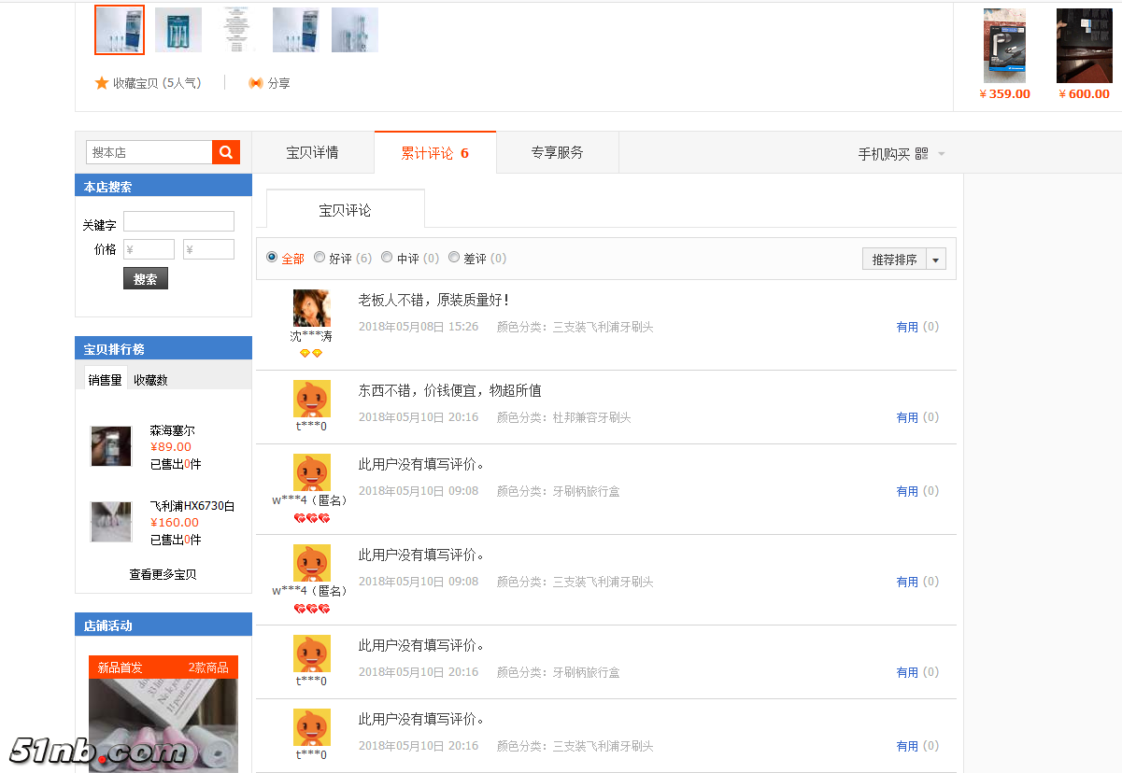Click the orange share icon
The height and width of the screenshot is (773, 1122).
pyautogui.click(x=255, y=83)
